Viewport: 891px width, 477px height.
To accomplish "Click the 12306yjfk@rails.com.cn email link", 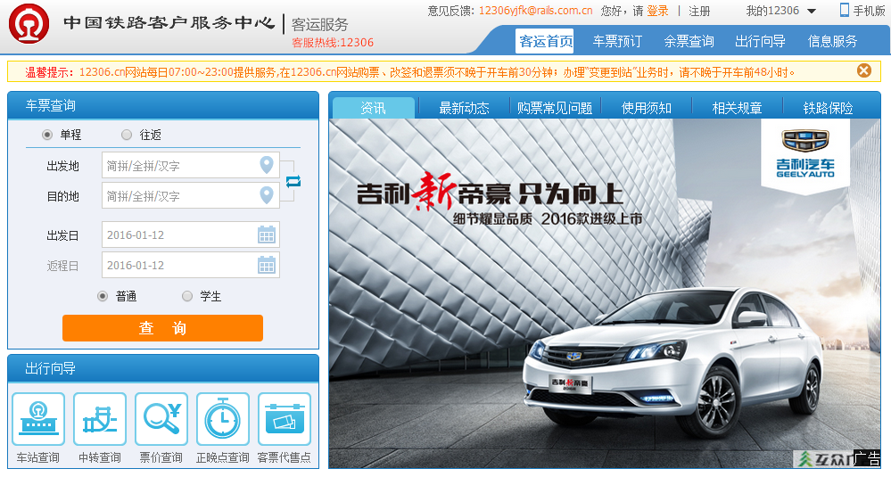I will [x=535, y=11].
